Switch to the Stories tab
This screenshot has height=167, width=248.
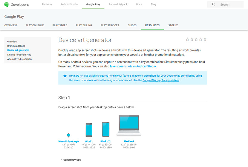coord(173,25)
